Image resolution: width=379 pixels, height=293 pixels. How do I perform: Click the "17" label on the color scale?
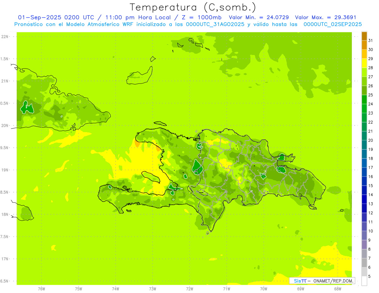[x=371, y=168]
